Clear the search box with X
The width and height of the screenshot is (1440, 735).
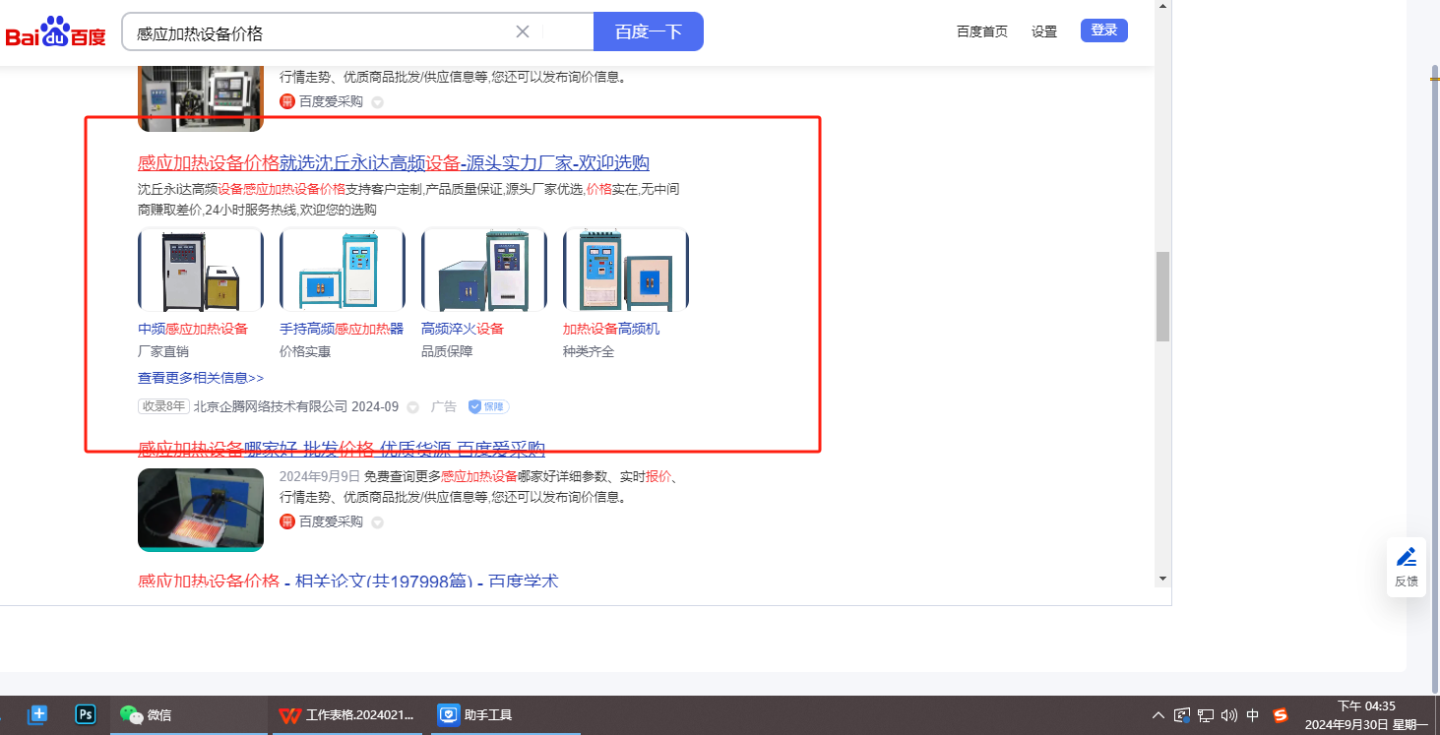pos(523,31)
